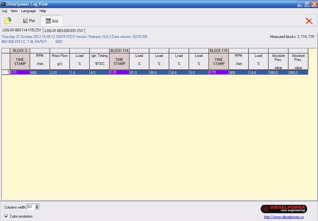Screen dimensions: 318x221
Task: Select the BLOCK 3 header cell
Action: (x=20, y=51)
